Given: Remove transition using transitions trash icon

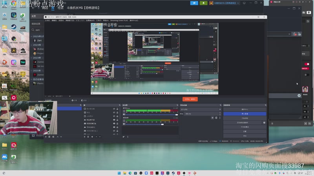Looking at the screenshot, I should (x=216, y=118).
